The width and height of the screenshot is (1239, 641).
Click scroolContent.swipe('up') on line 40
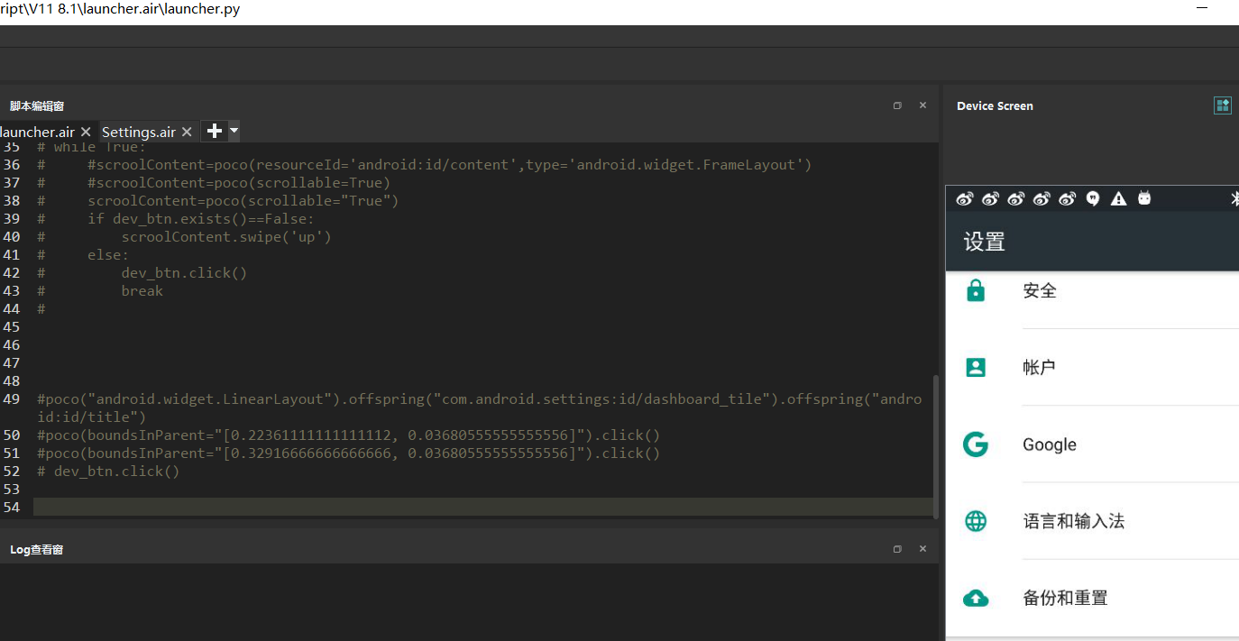pos(226,236)
